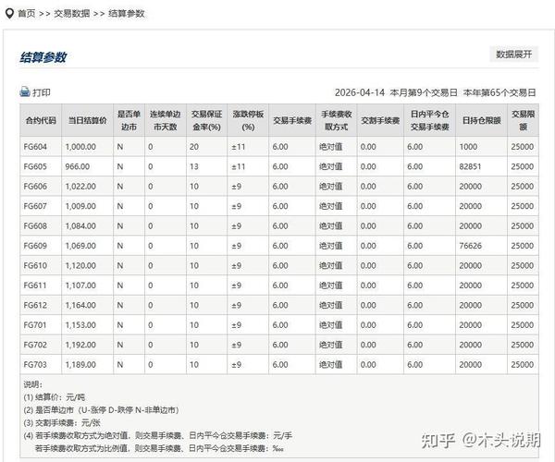Click contract code FG608
Screen dimensions: 555x462
pyautogui.click(x=35, y=225)
